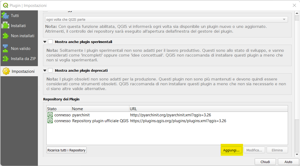Click the Impostazioni gear icon
The height and width of the screenshot is (166, 300).
click(6, 71)
